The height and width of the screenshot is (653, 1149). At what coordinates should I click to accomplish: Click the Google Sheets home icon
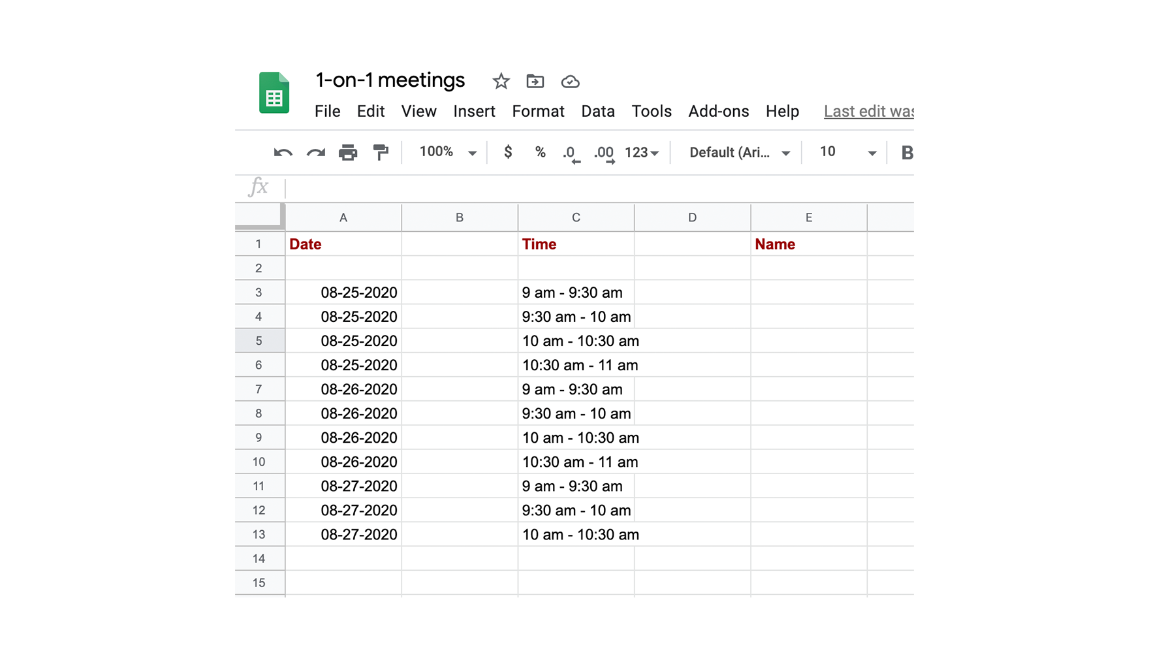[274, 93]
